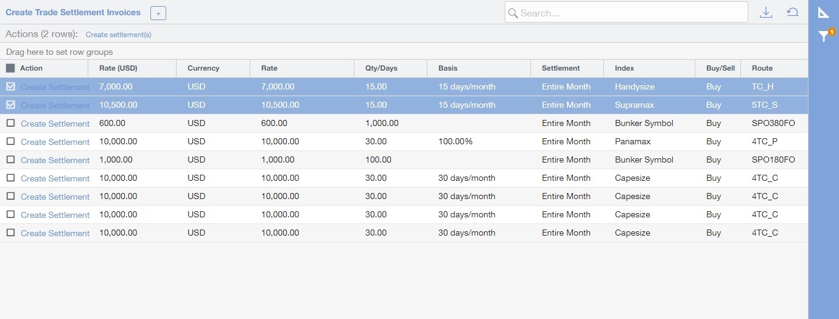Click Create Settlement link in Panamax row
The height and width of the screenshot is (319, 839).
click(x=55, y=142)
